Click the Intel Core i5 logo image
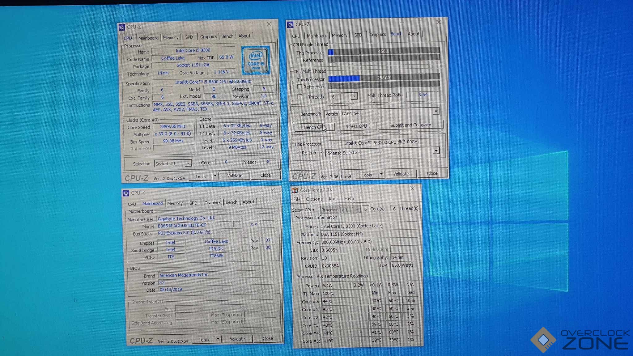This screenshot has width=633, height=356. (256, 60)
